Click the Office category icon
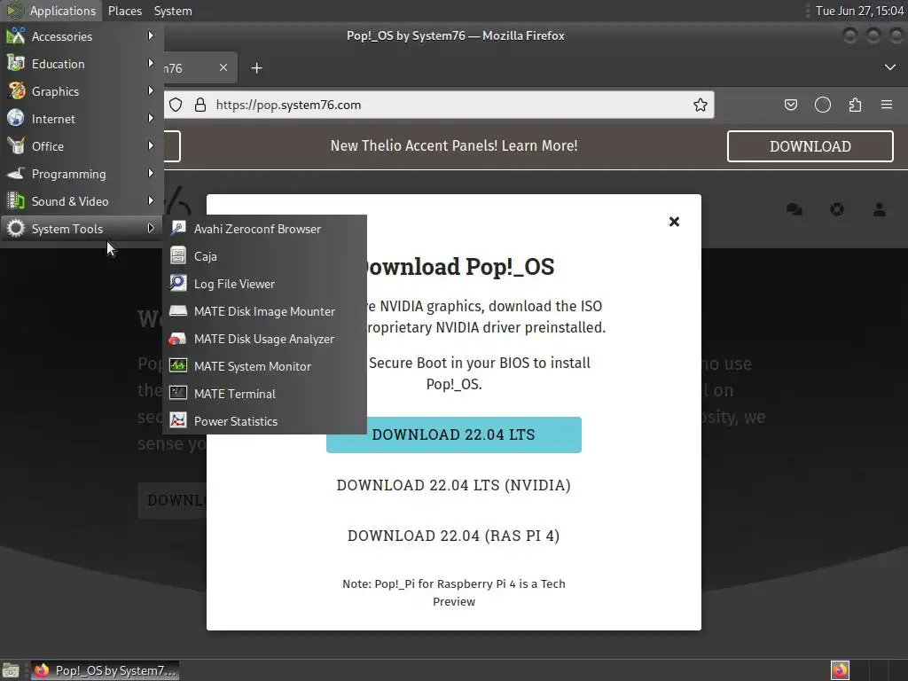908x681 pixels. pos(16,146)
